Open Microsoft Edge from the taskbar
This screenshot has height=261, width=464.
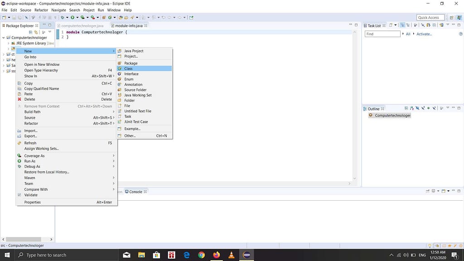tap(186, 255)
